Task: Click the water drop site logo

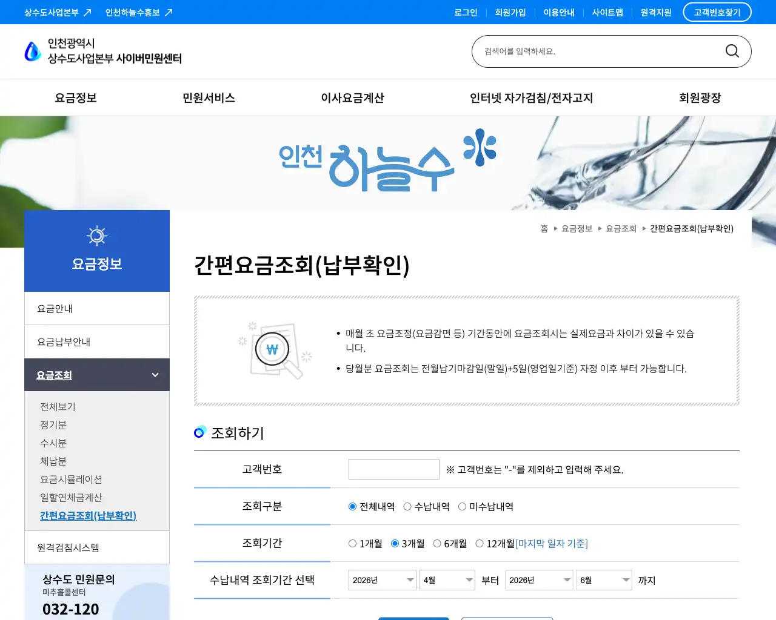Action: 32,51
